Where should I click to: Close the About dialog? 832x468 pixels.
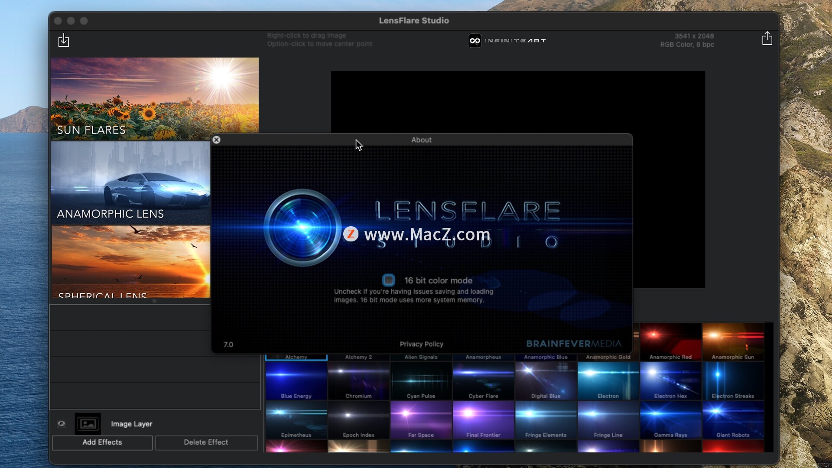(x=217, y=140)
